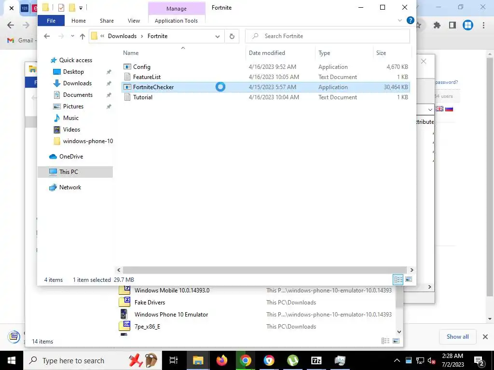This screenshot has height=370, width=494.
Task: Open recent locations dropdown arrow
Action: (x=72, y=36)
